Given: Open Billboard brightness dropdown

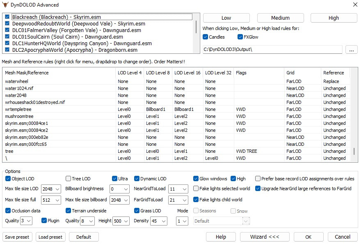Looking at the screenshot, I should (x=119, y=189).
